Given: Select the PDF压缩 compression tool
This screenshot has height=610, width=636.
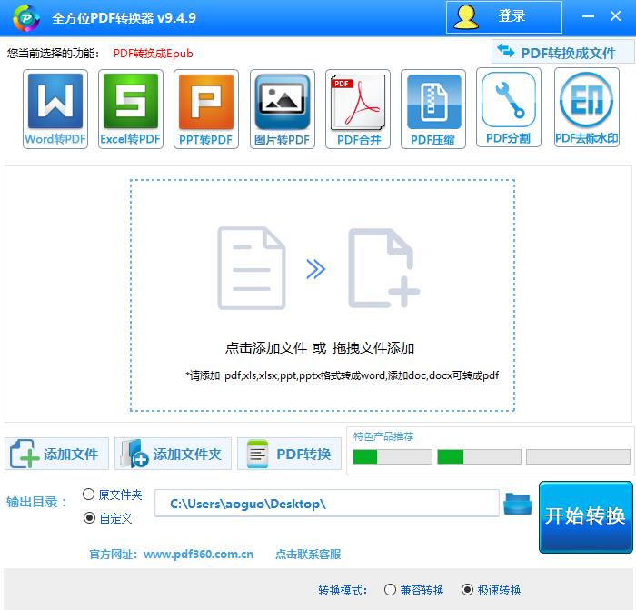Looking at the screenshot, I should [x=433, y=109].
